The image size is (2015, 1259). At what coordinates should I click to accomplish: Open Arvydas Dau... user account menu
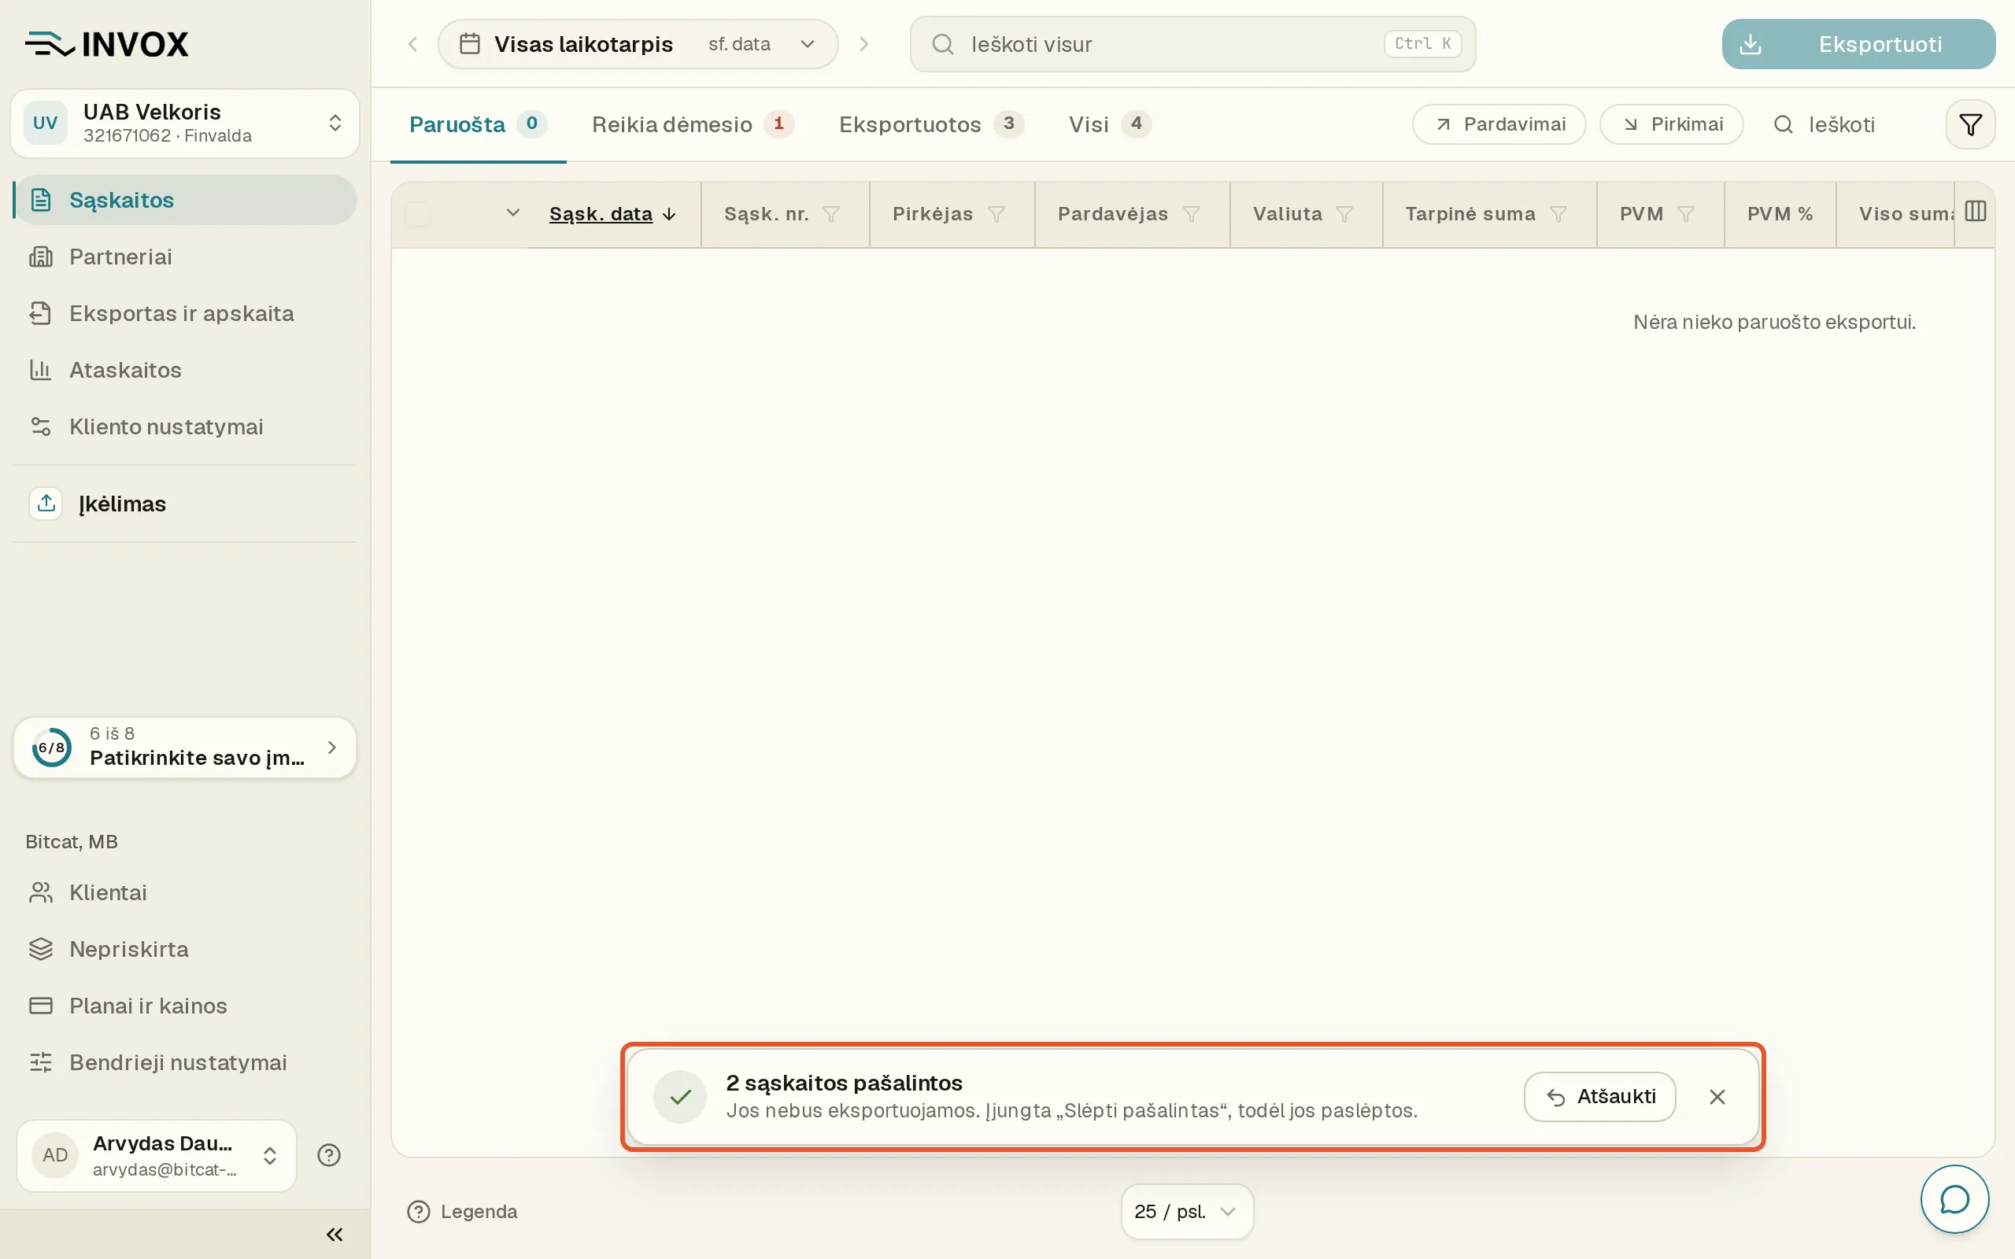point(157,1155)
